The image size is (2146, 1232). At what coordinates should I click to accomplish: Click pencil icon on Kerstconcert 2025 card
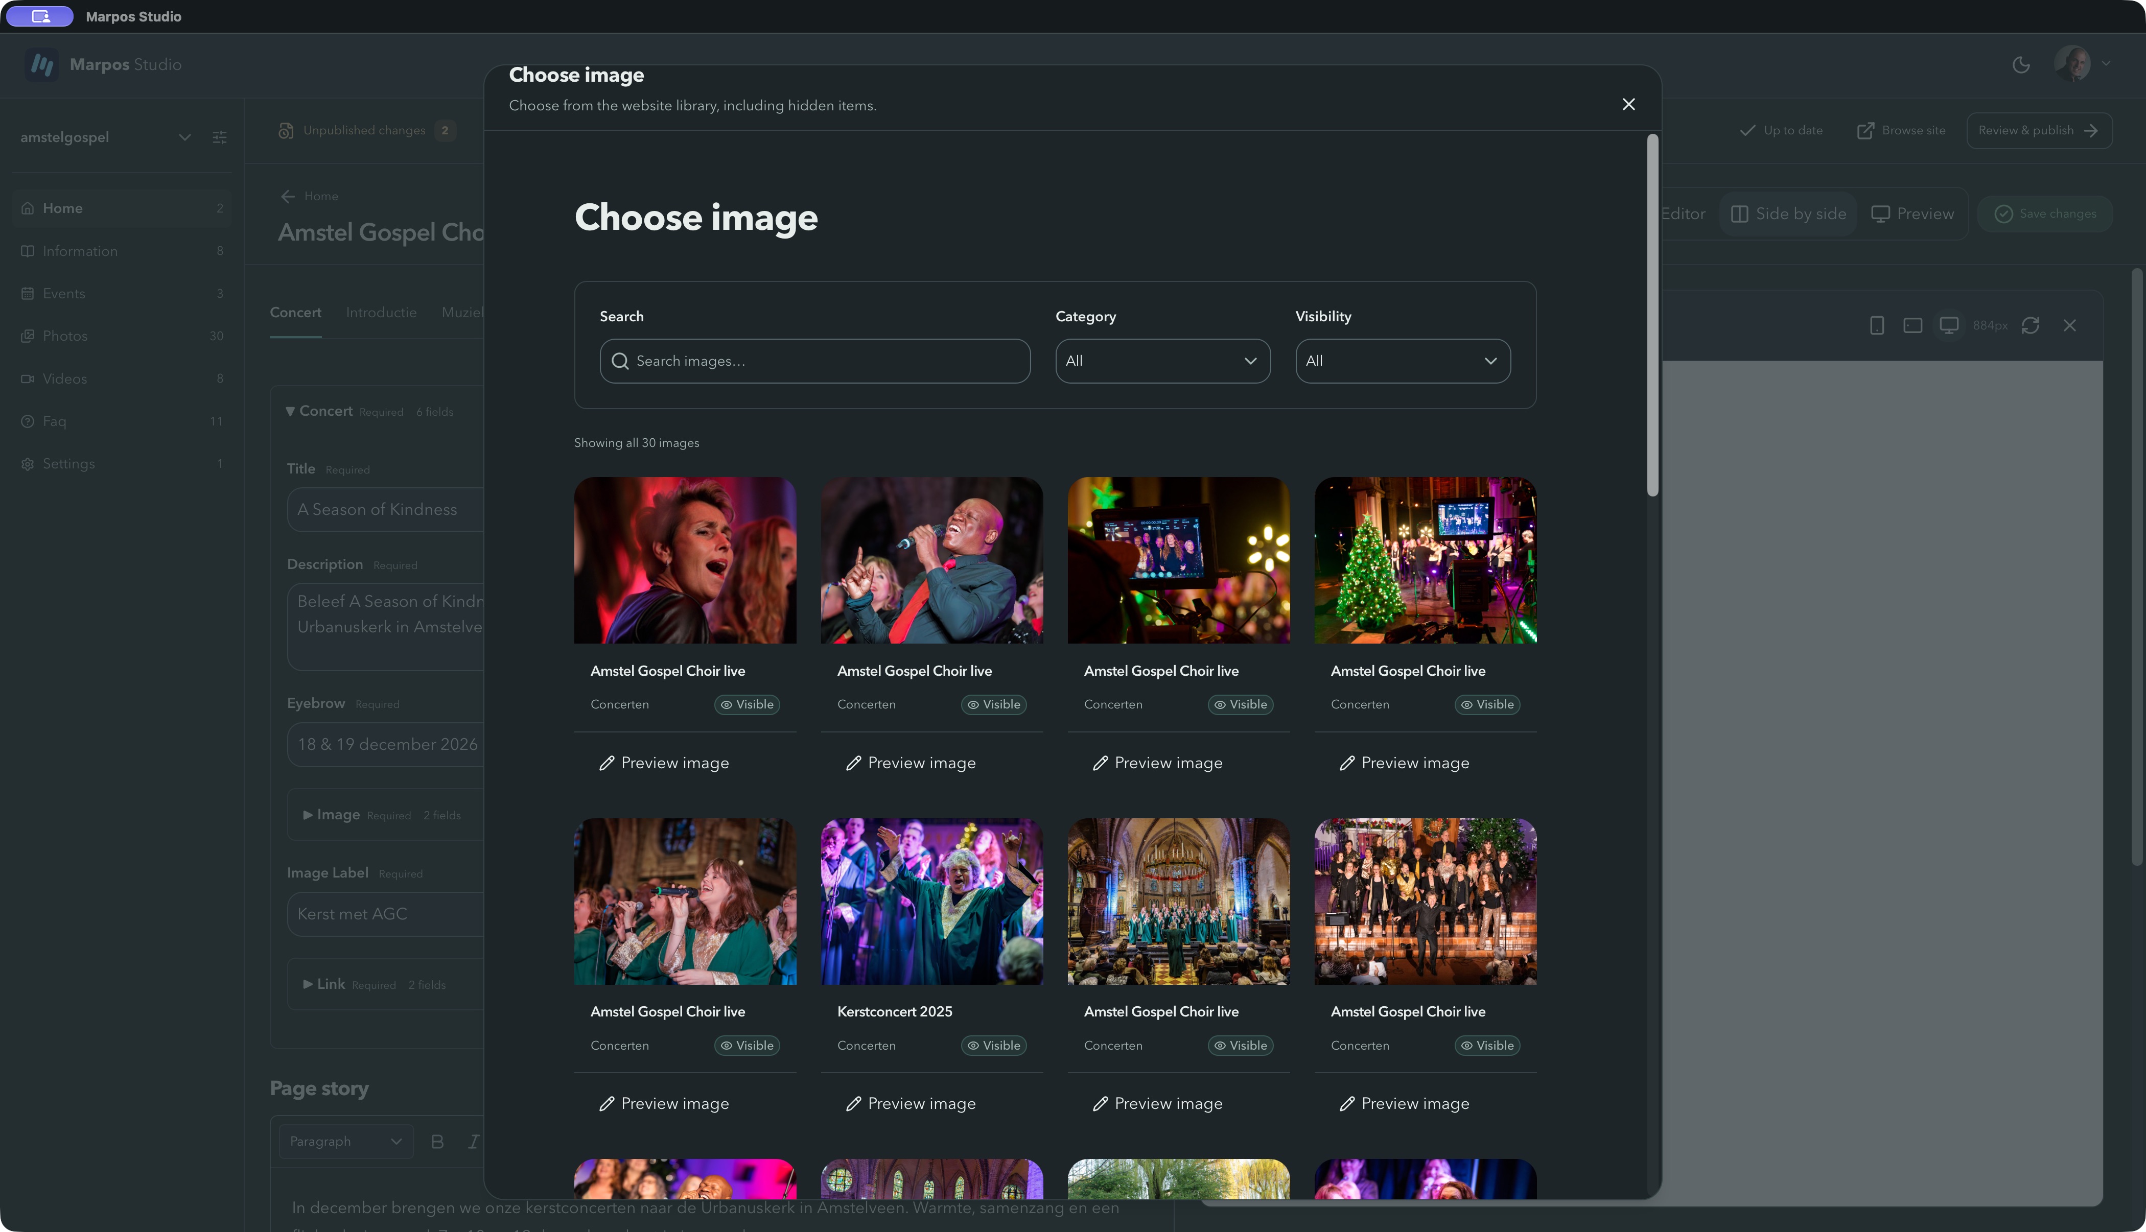coord(854,1103)
